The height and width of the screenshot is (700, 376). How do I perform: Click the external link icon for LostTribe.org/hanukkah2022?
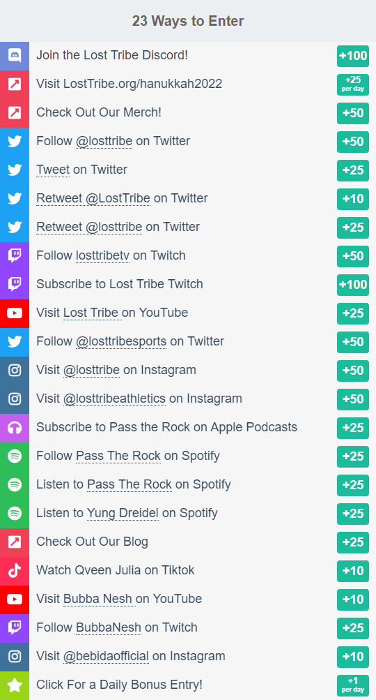15,84
